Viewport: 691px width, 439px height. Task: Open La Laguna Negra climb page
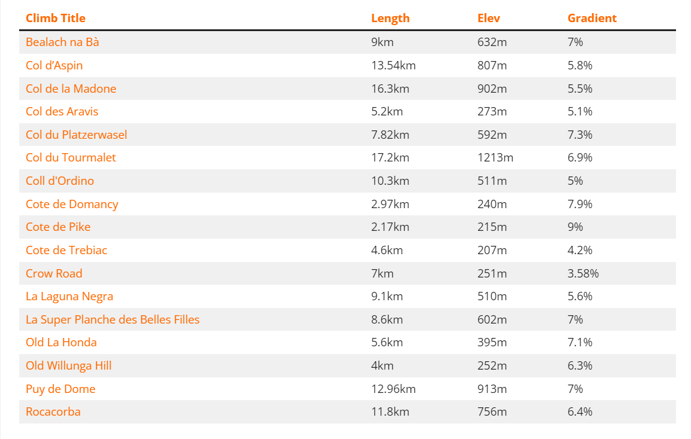(69, 297)
